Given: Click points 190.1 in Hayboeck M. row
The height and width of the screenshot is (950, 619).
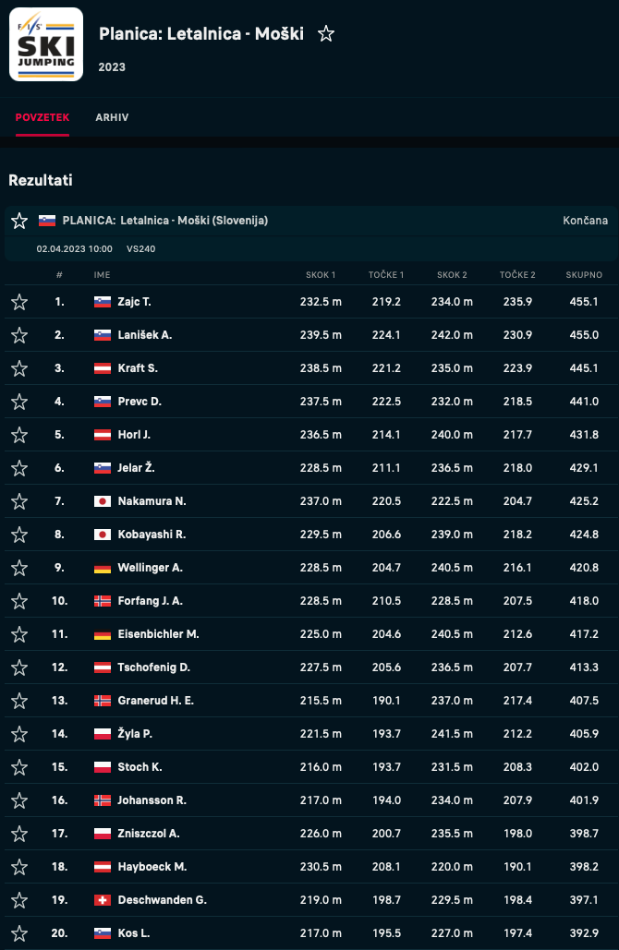Looking at the screenshot, I should [x=517, y=867].
